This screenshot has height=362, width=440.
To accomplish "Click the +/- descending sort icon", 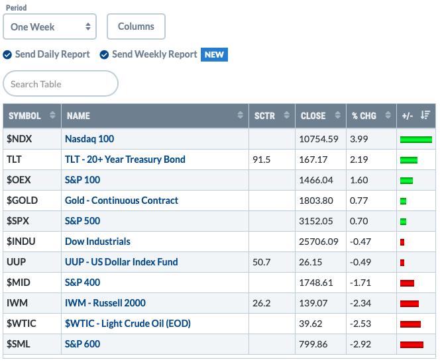I will coord(425,115).
